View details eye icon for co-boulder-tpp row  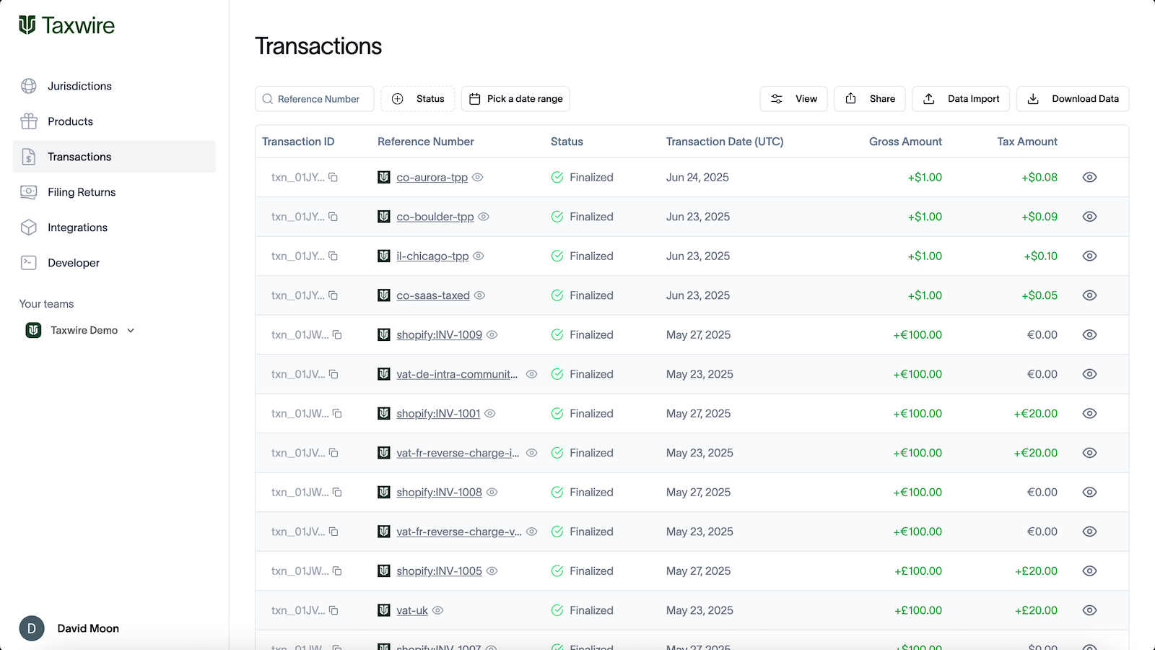[x=1090, y=217]
